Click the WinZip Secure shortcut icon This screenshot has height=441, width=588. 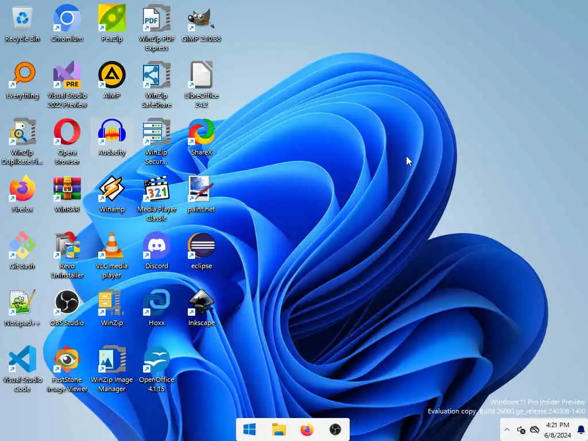(x=156, y=142)
